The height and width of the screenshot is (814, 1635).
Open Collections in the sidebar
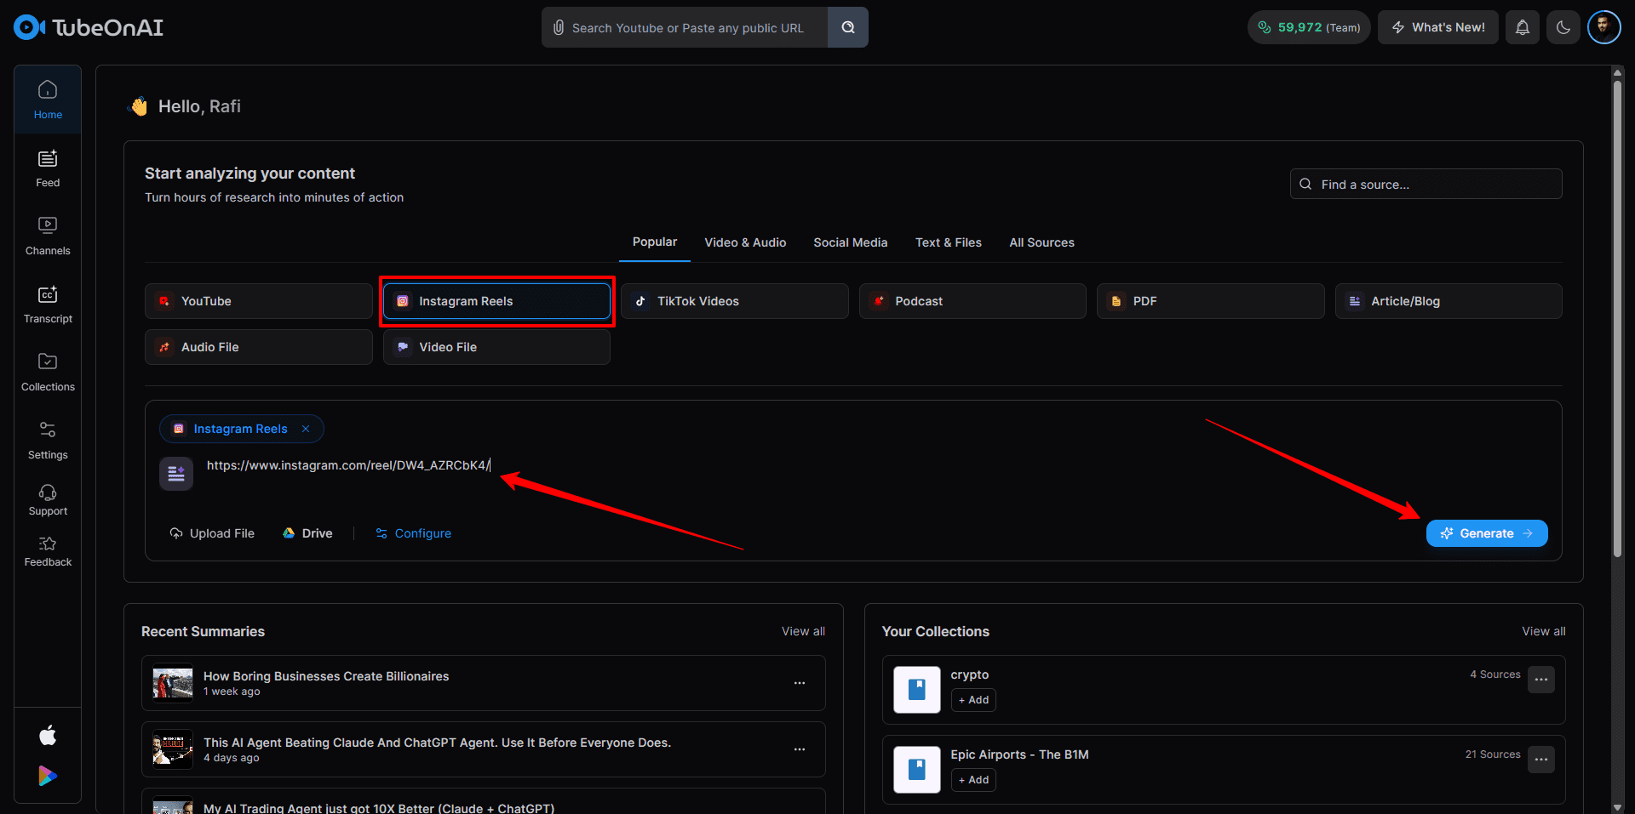[48, 373]
